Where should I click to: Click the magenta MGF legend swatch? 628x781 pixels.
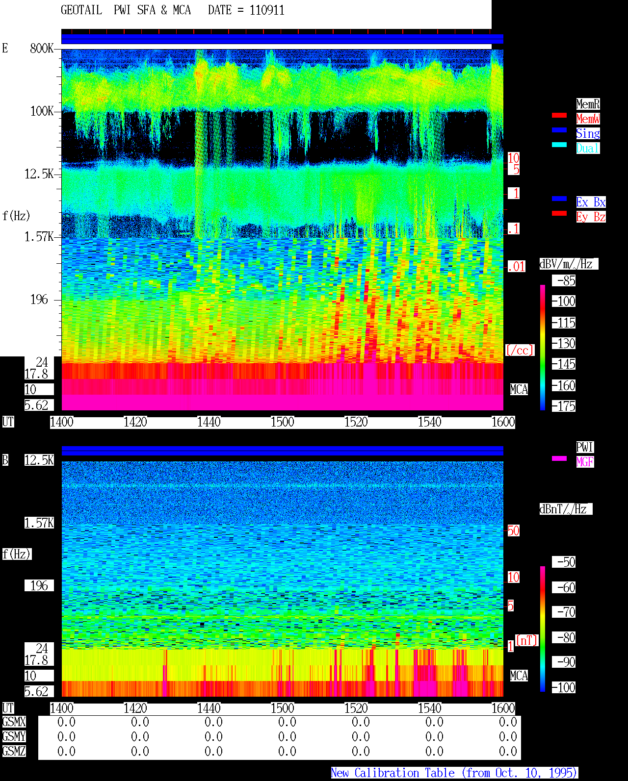[559, 458]
